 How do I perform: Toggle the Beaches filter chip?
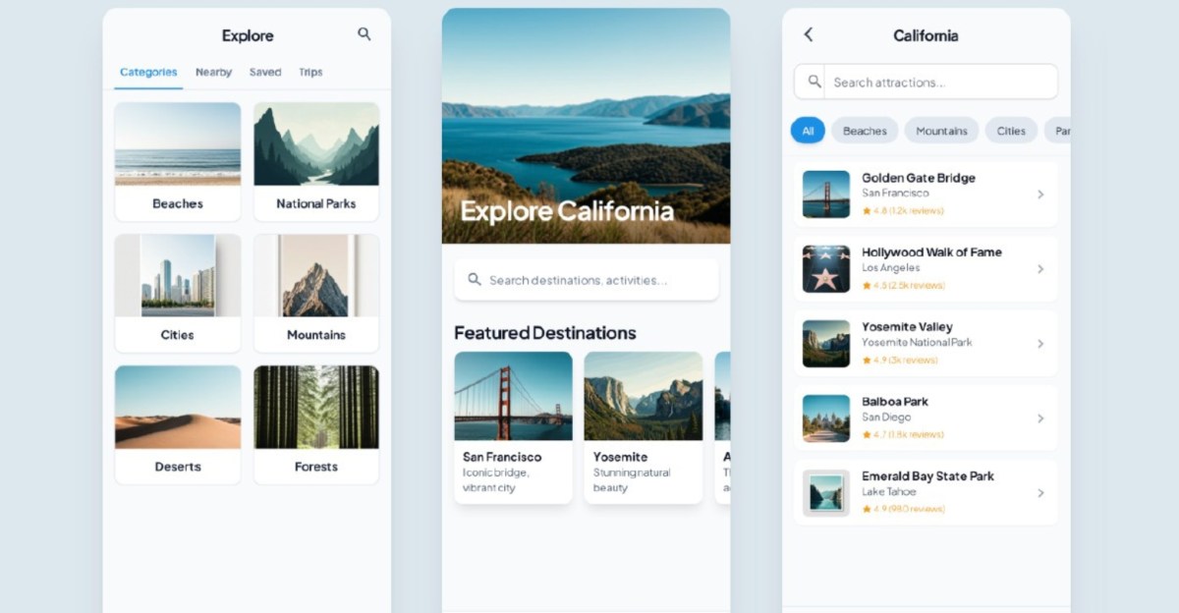[x=865, y=131]
